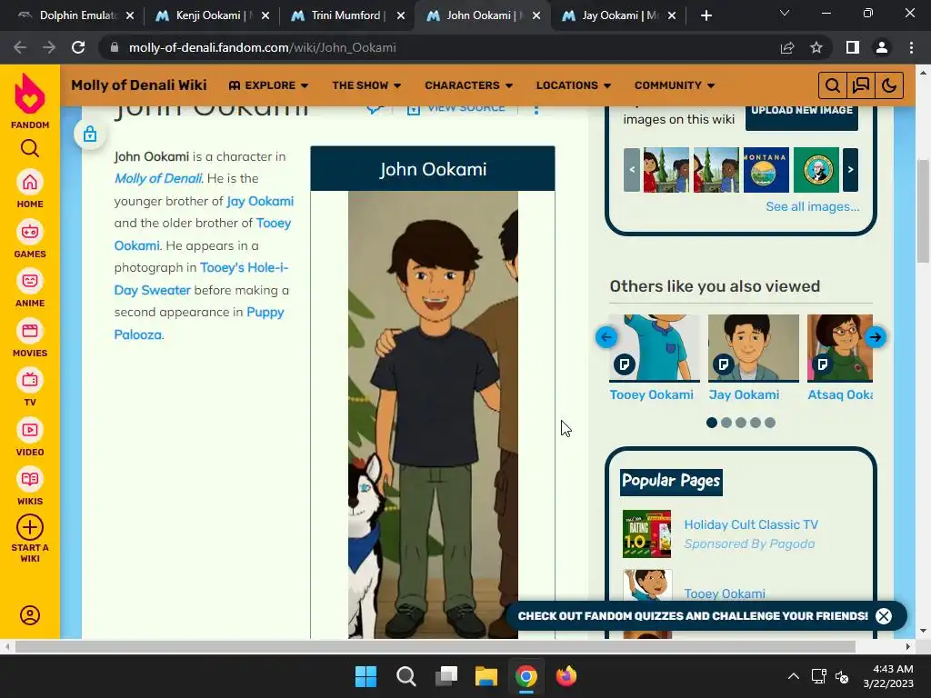Image resolution: width=931 pixels, height=698 pixels.
Task: Open Tooey's Hole-i-Day Sweater link
Action: click(201, 279)
